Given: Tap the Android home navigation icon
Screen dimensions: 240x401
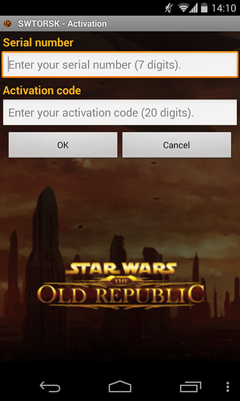Looking at the screenshot, I should 120,387.
